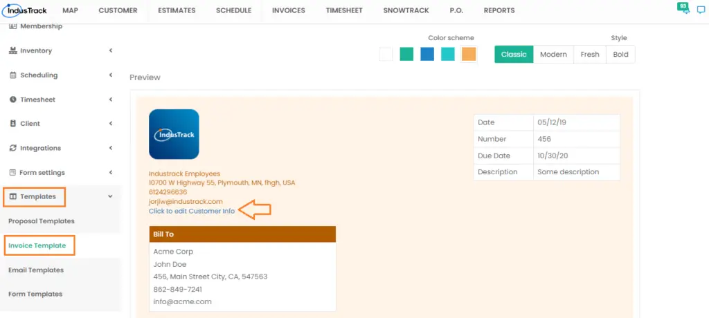Viewport: 709px width, 318px height.
Task: Expand the Scheduling menu chevron
Action: [110, 75]
